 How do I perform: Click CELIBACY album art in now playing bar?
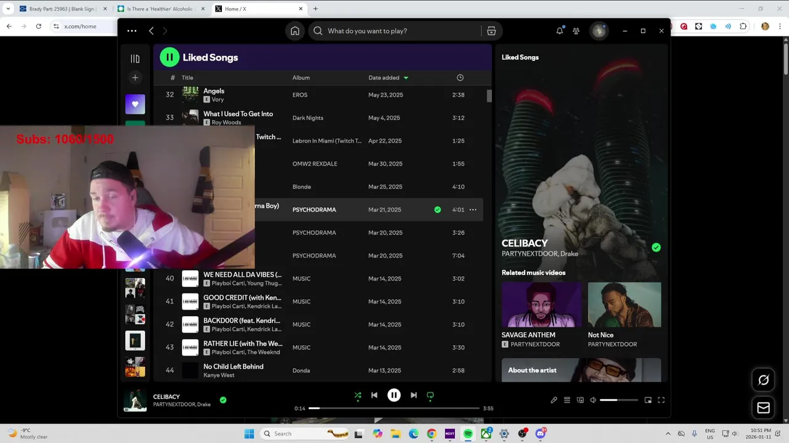coord(135,400)
